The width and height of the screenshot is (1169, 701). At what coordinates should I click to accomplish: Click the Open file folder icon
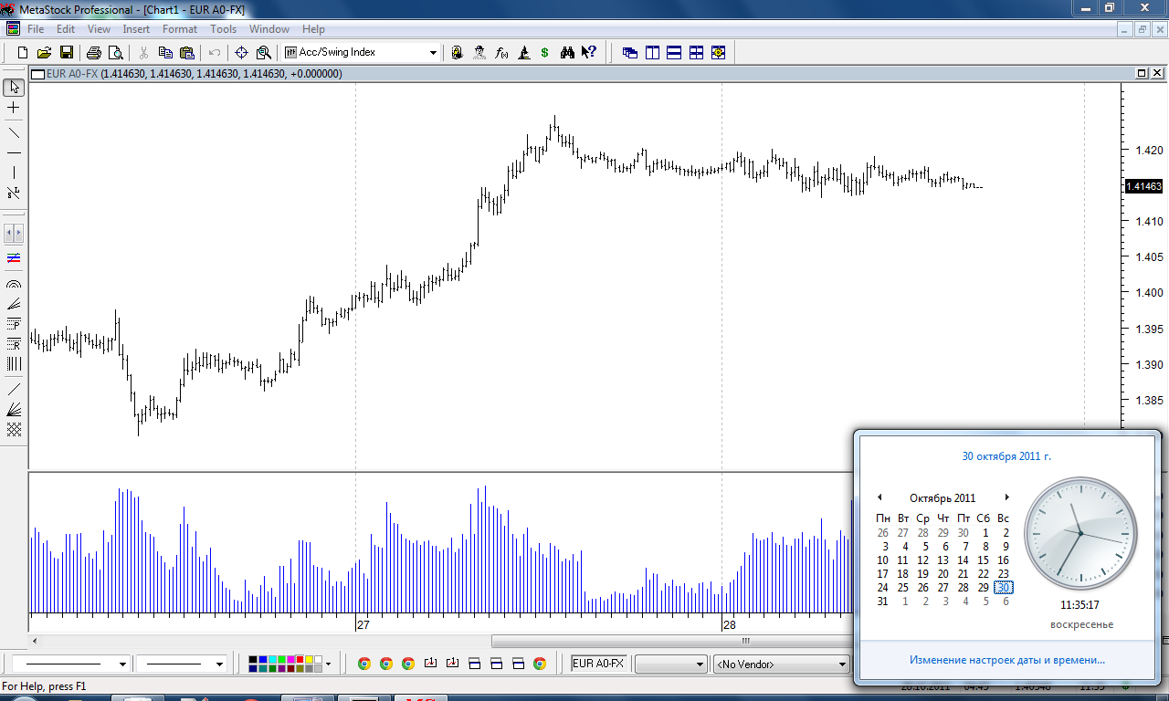(44, 53)
